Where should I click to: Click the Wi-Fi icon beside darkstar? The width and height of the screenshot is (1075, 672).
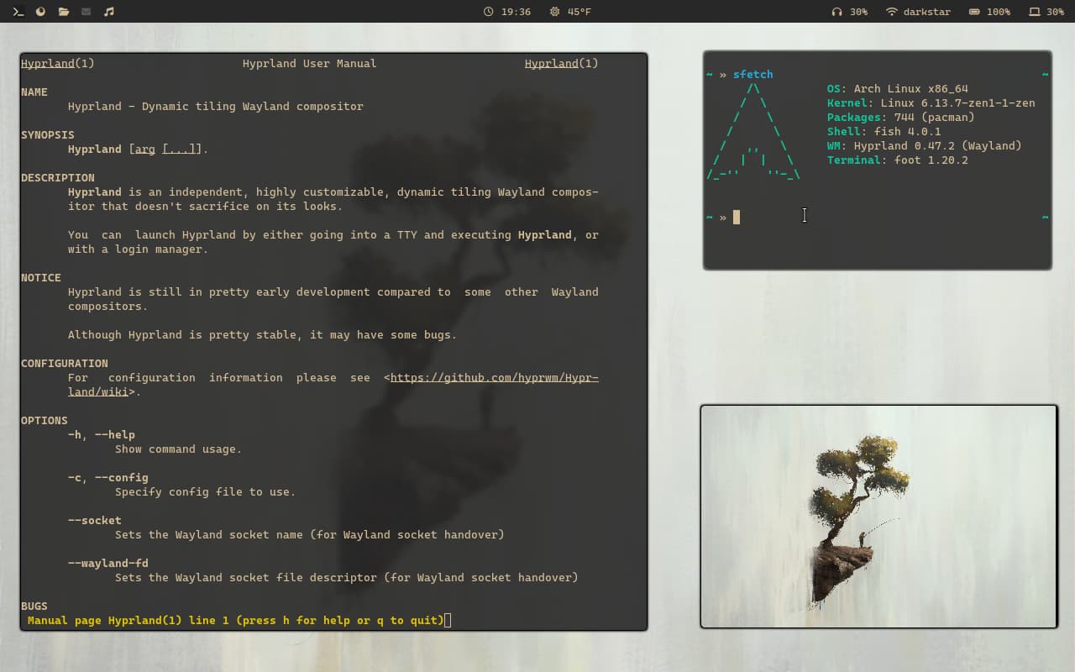(892, 12)
